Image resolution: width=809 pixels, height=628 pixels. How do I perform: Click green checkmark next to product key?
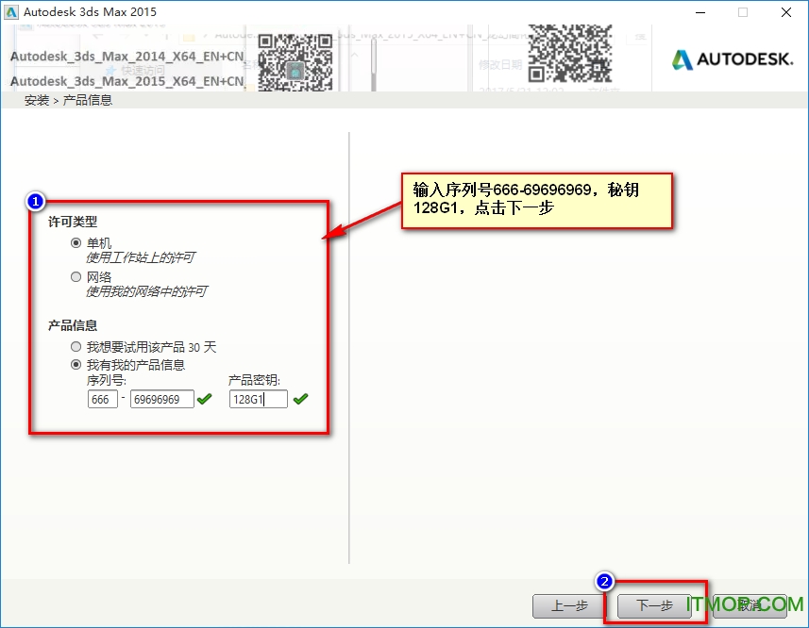300,399
